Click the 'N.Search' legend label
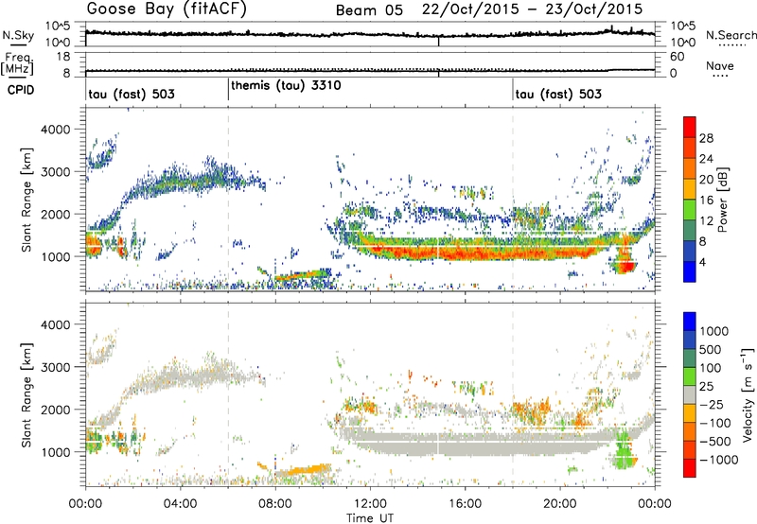 pyautogui.click(x=731, y=35)
